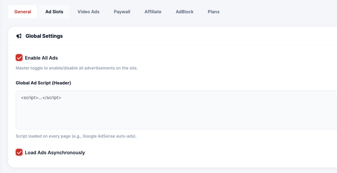Open the Affiliate tab
This screenshot has height=173, width=337.
coord(153,12)
